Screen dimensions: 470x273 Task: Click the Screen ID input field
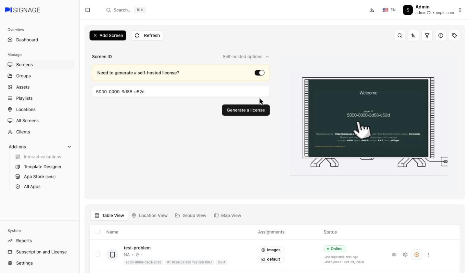[181, 92]
